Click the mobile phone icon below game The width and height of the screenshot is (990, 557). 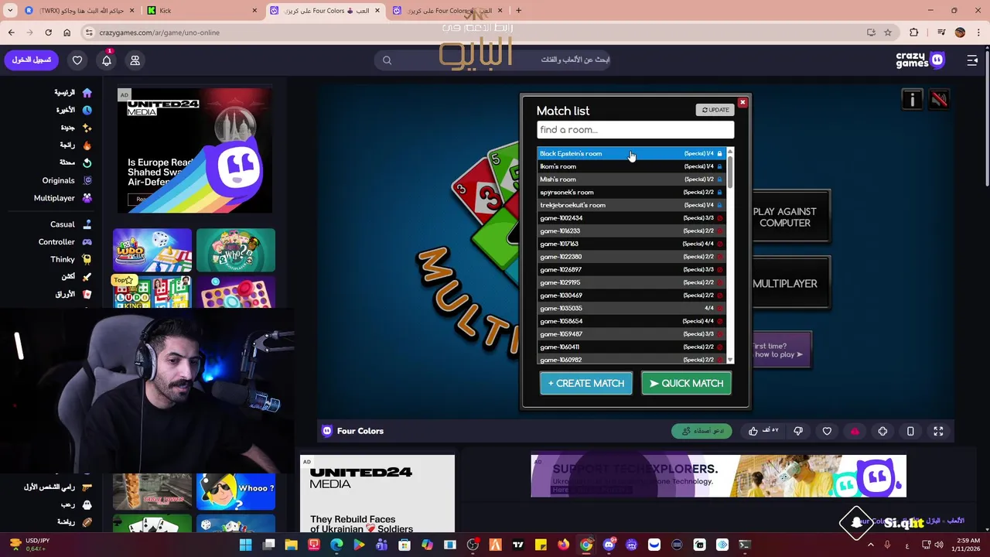click(910, 431)
